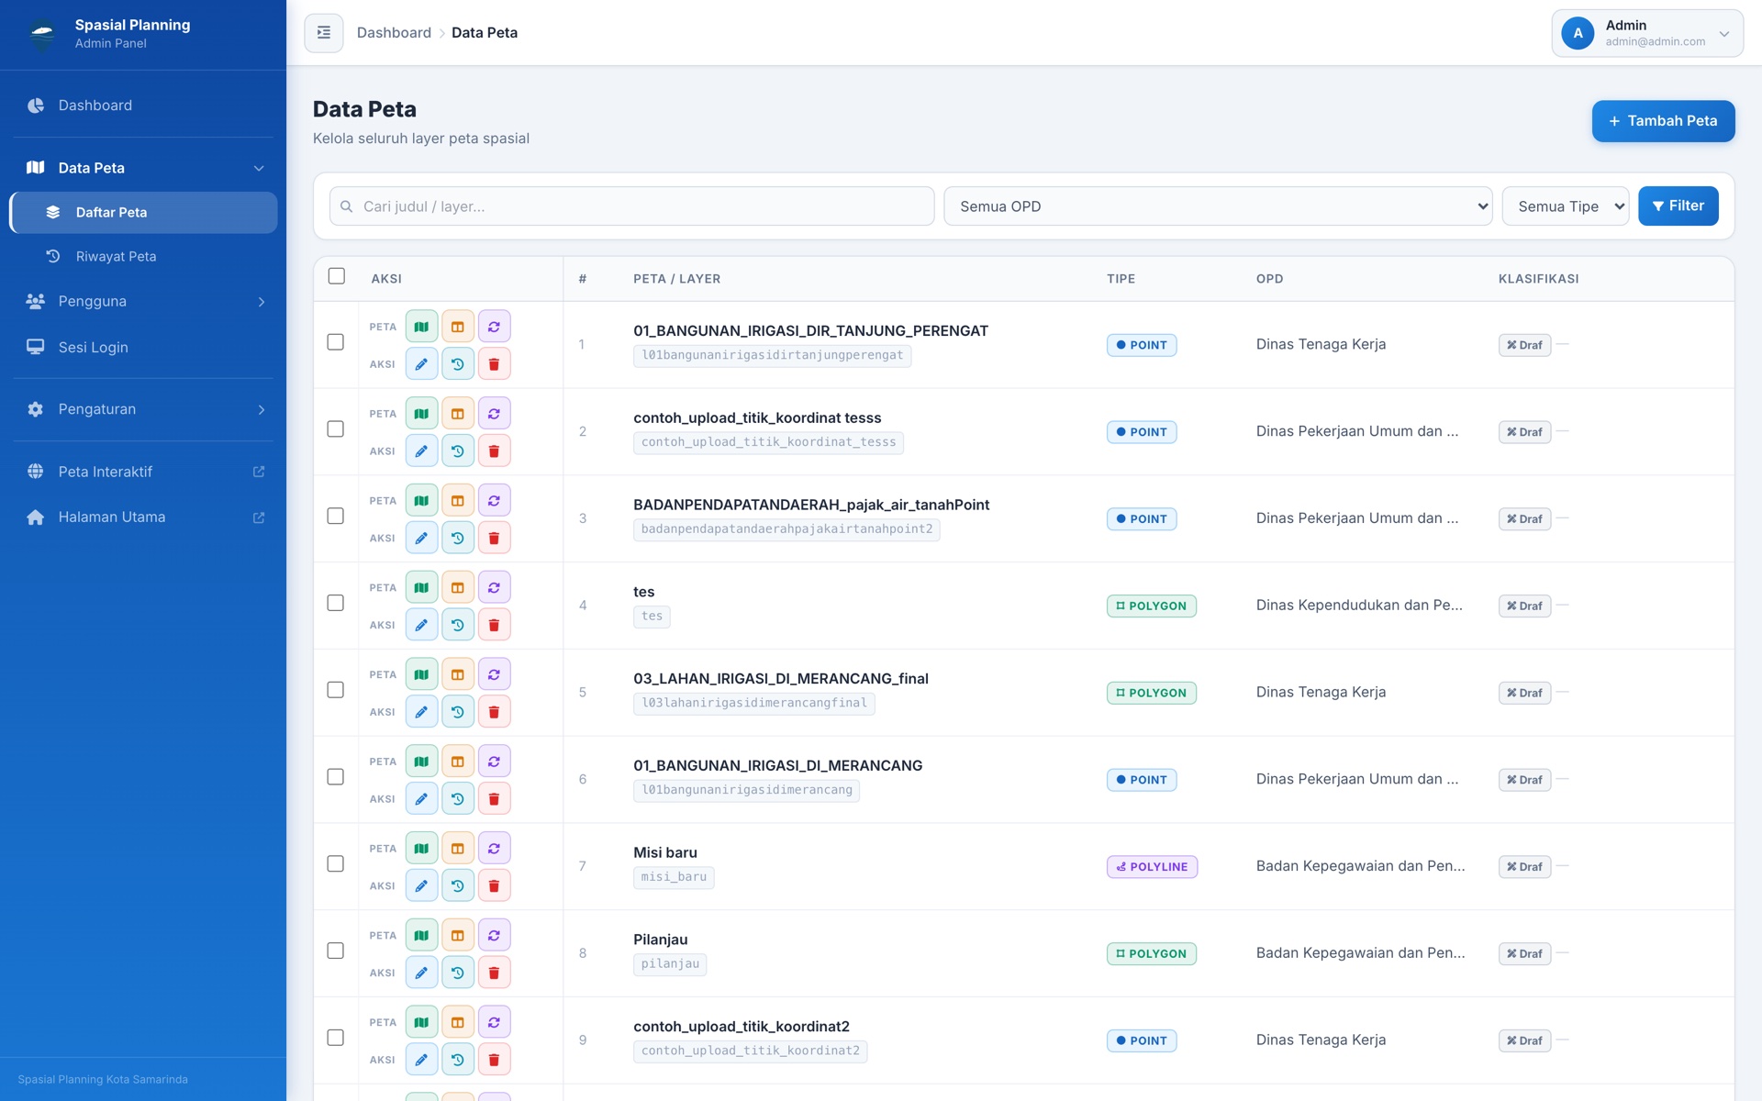Delete 01_BANGUNAN_IRIGASI_DI_MERANCANG with the trash icon
The height and width of the screenshot is (1101, 1762).
click(494, 799)
